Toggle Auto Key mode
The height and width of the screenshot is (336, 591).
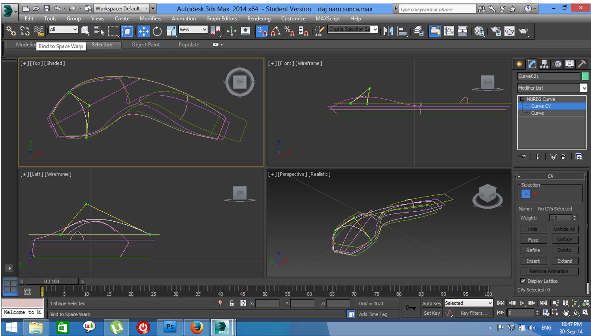coord(432,303)
